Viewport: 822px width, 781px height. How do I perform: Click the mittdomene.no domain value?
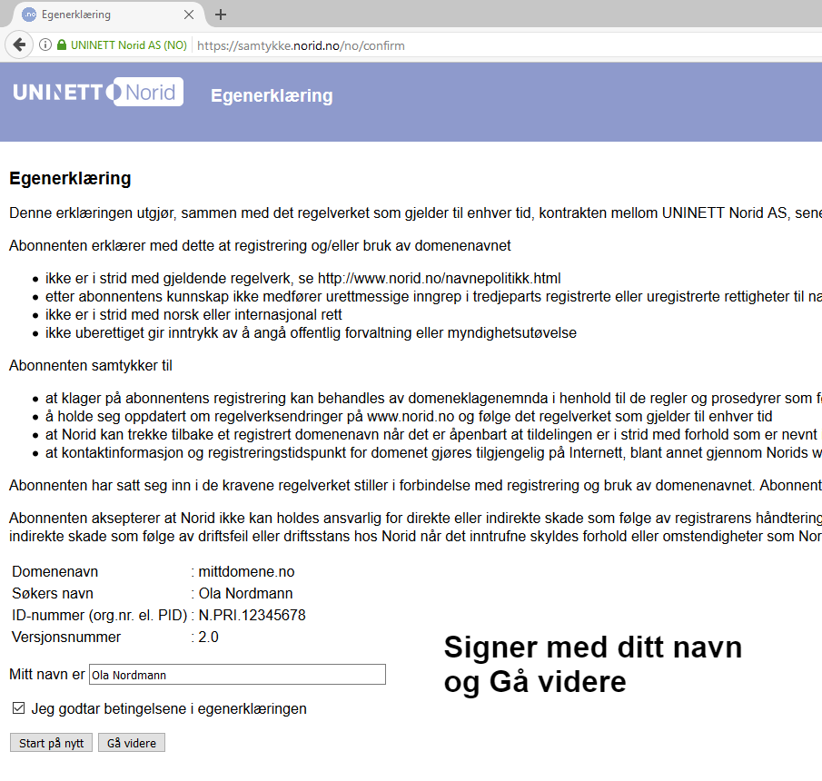(x=246, y=571)
